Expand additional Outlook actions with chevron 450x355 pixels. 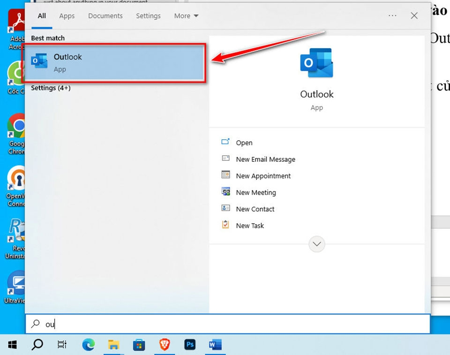click(x=317, y=244)
